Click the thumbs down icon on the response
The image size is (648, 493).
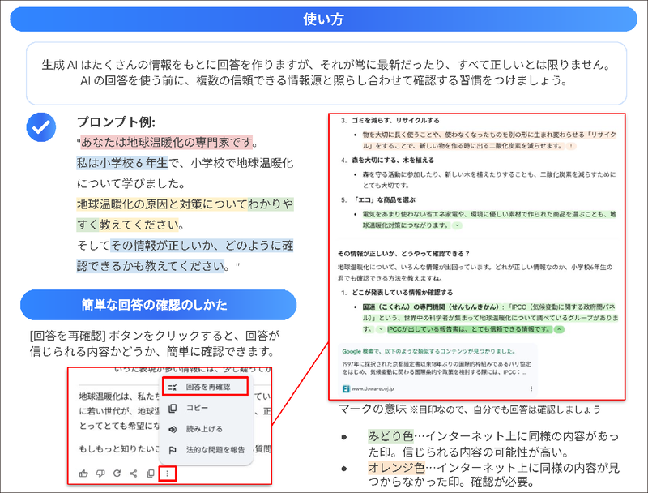(x=100, y=474)
